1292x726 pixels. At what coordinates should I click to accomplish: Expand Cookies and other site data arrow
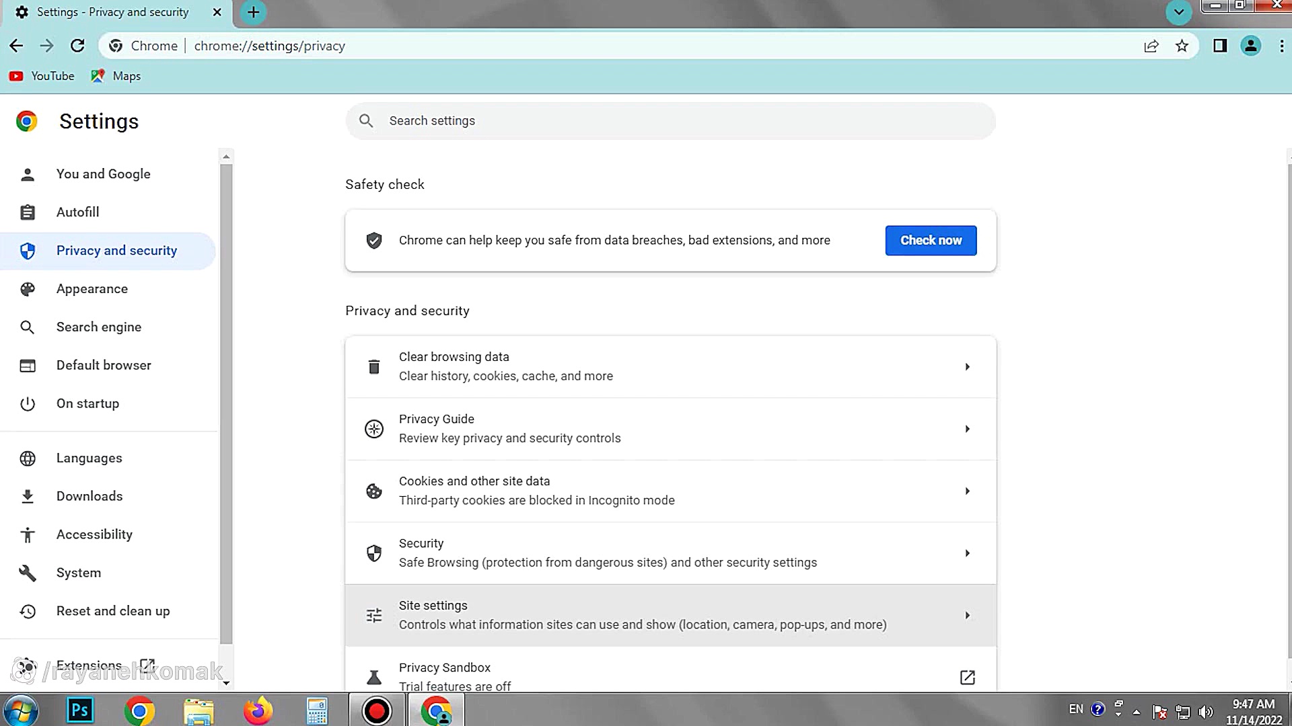pos(967,491)
